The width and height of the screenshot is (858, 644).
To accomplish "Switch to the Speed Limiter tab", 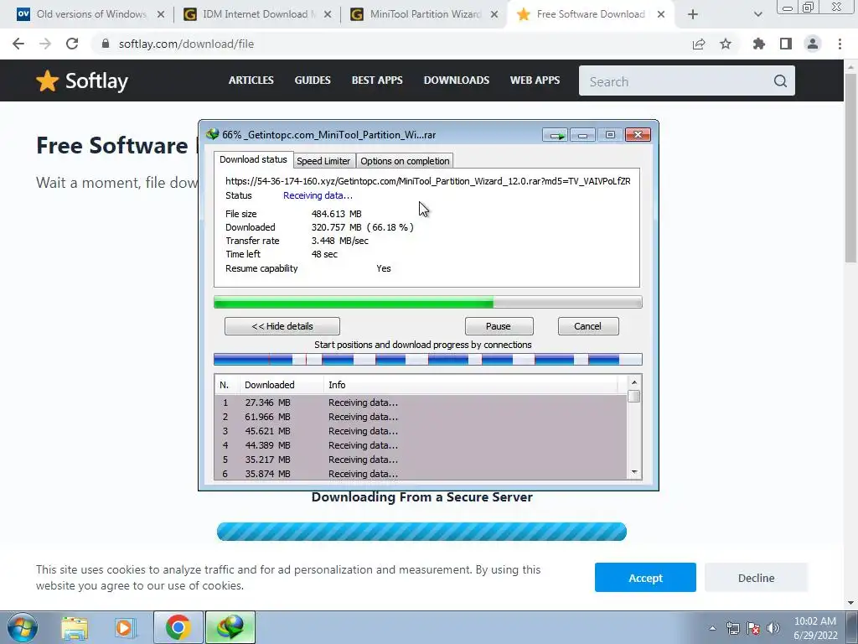I will (x=323, y=161).
